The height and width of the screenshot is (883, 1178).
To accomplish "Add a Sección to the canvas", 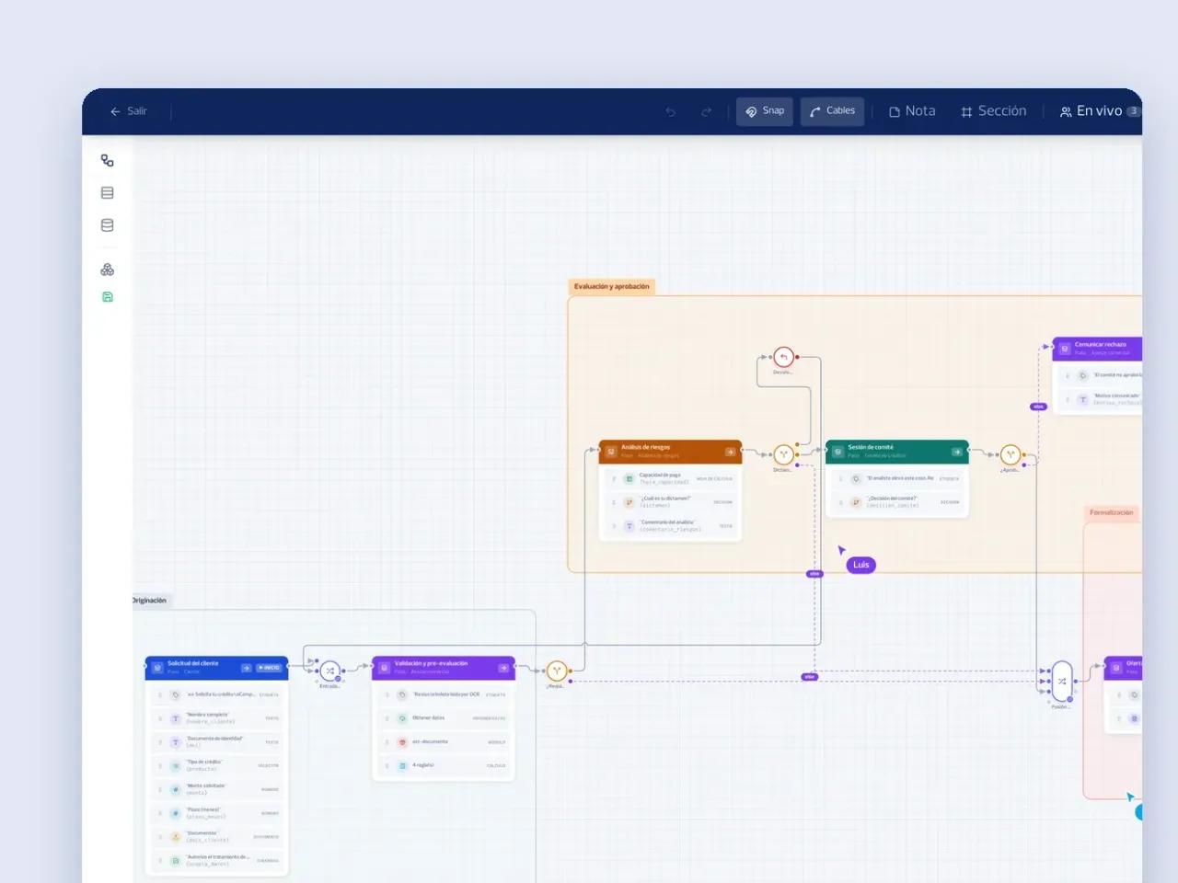I will (x=993, y=111).
